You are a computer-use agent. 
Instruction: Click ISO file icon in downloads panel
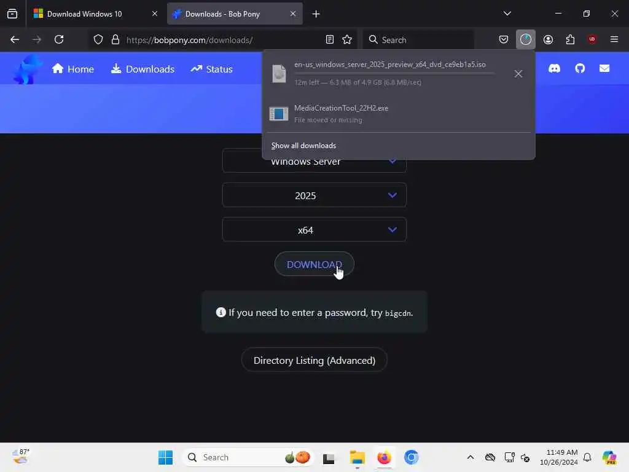pyautogui.click(x=279, y=74)
